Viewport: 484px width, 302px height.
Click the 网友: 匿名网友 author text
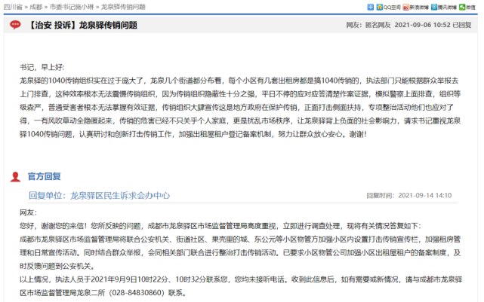point(368,25)
